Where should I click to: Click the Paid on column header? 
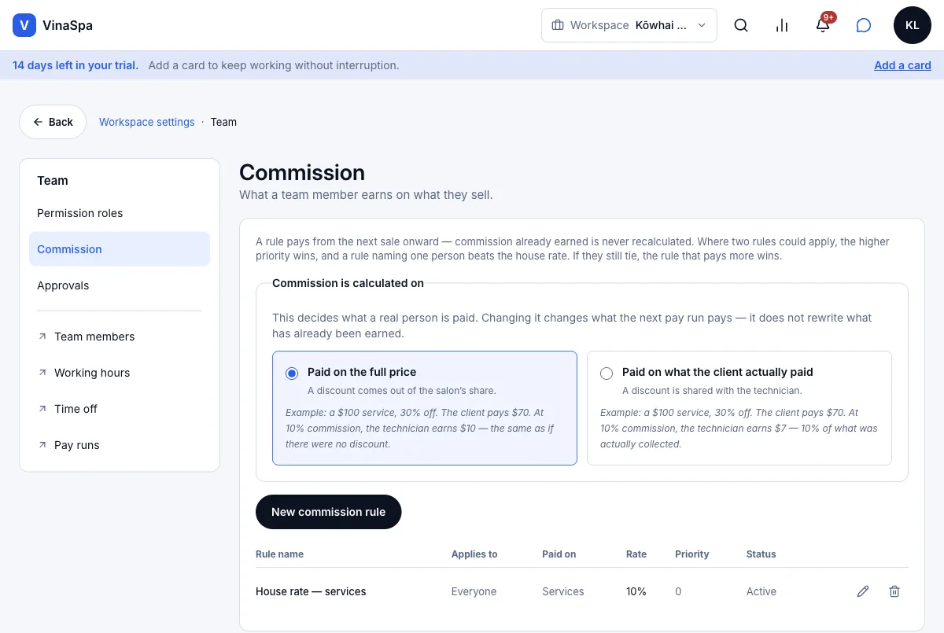pyautogui.click(x=559, y=554)
